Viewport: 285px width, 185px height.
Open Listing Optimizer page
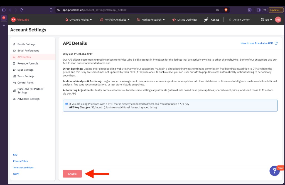(185, 20)
